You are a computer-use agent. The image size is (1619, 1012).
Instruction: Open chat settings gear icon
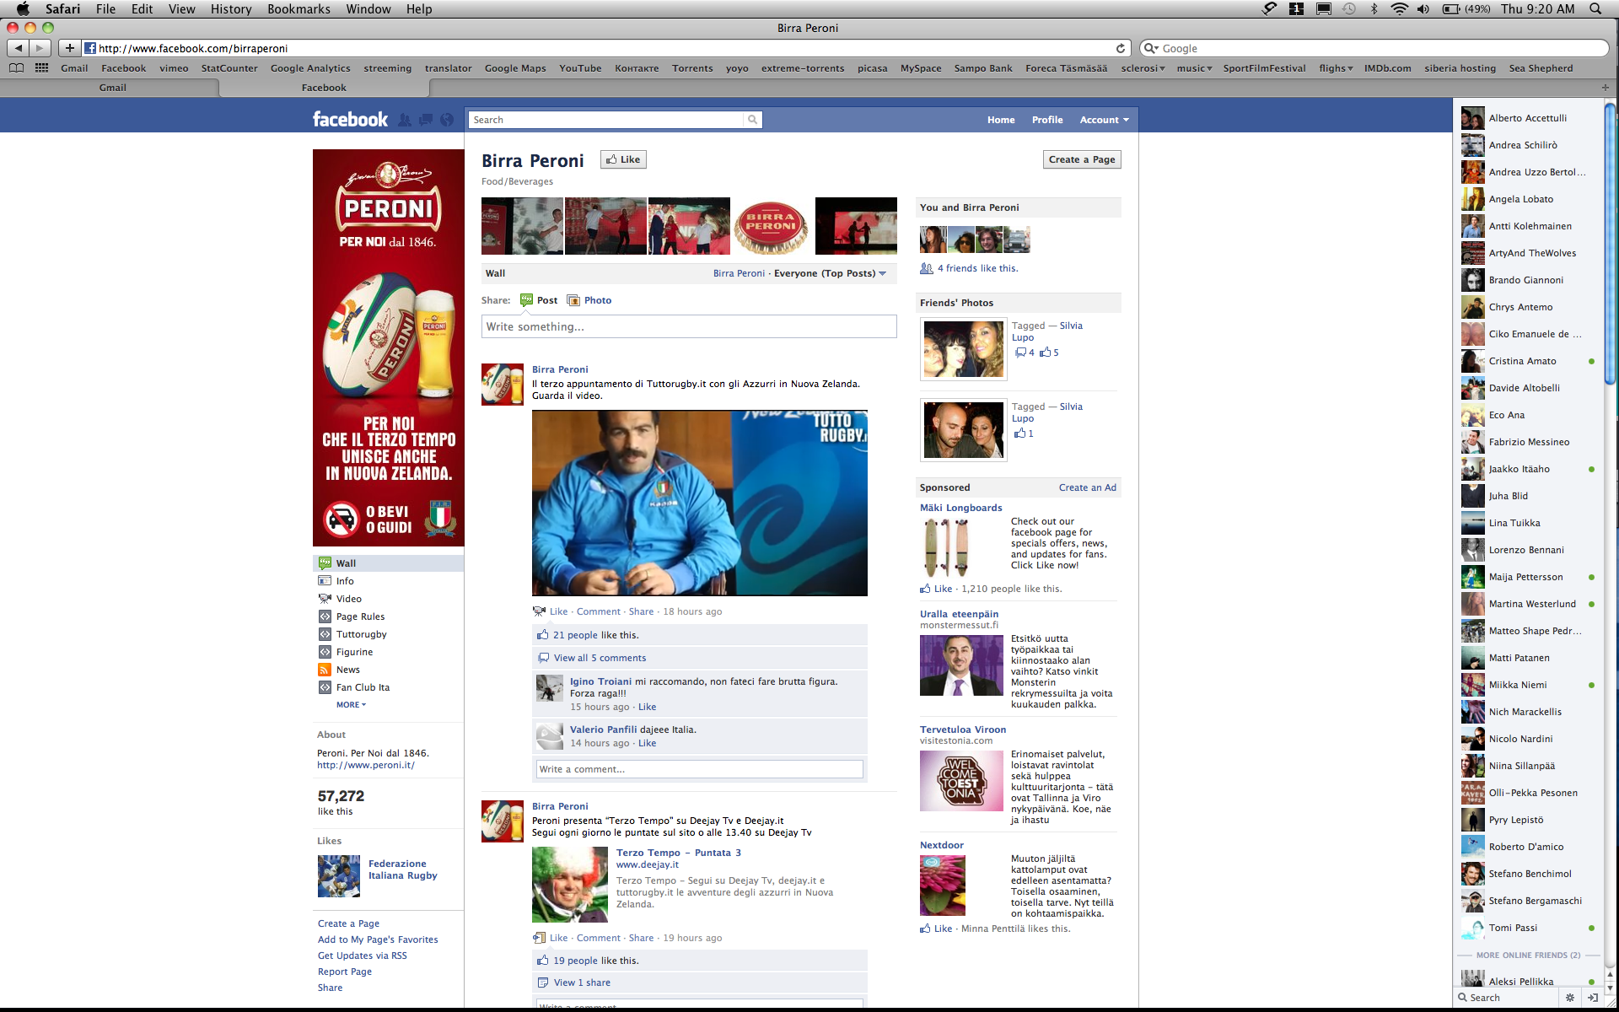[1570, 998]
